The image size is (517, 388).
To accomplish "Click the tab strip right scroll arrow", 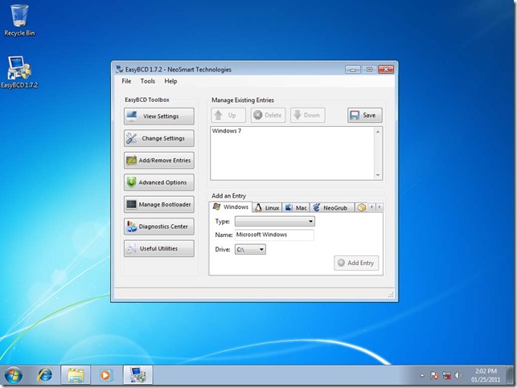I will pos(380,206).
